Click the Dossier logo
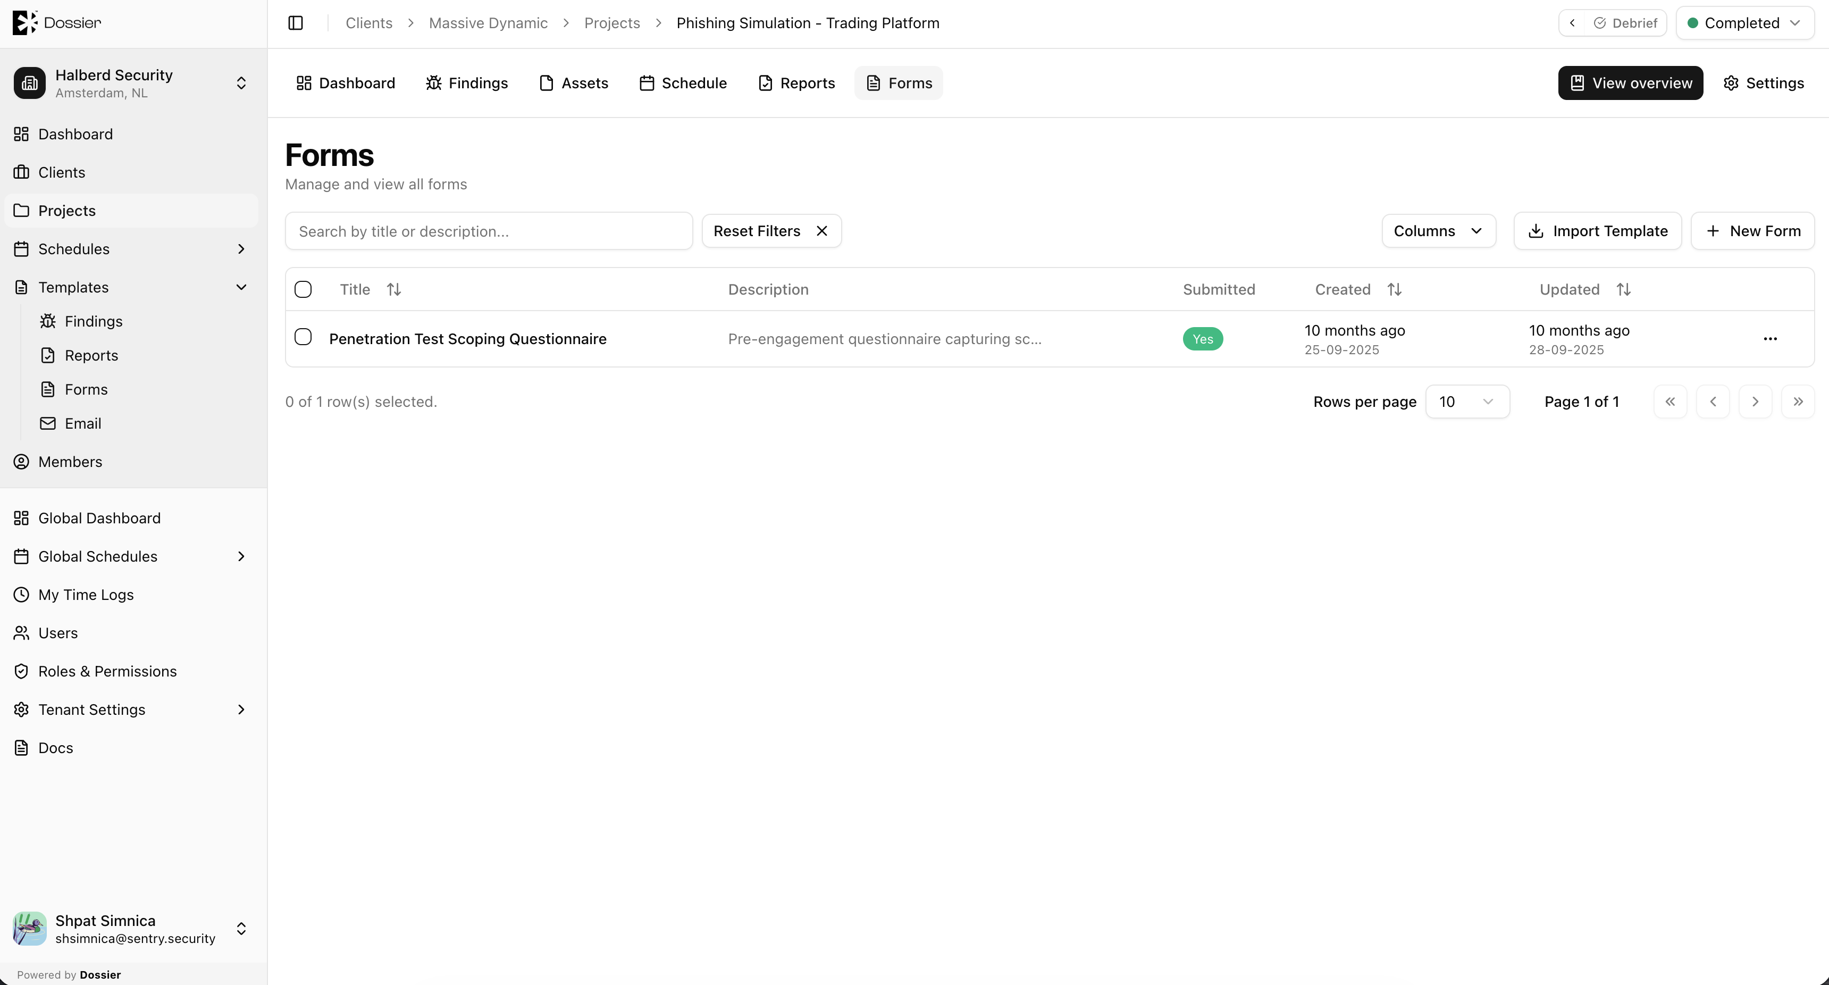Viewport: 1829px width, 985px height. pos(57,23)
